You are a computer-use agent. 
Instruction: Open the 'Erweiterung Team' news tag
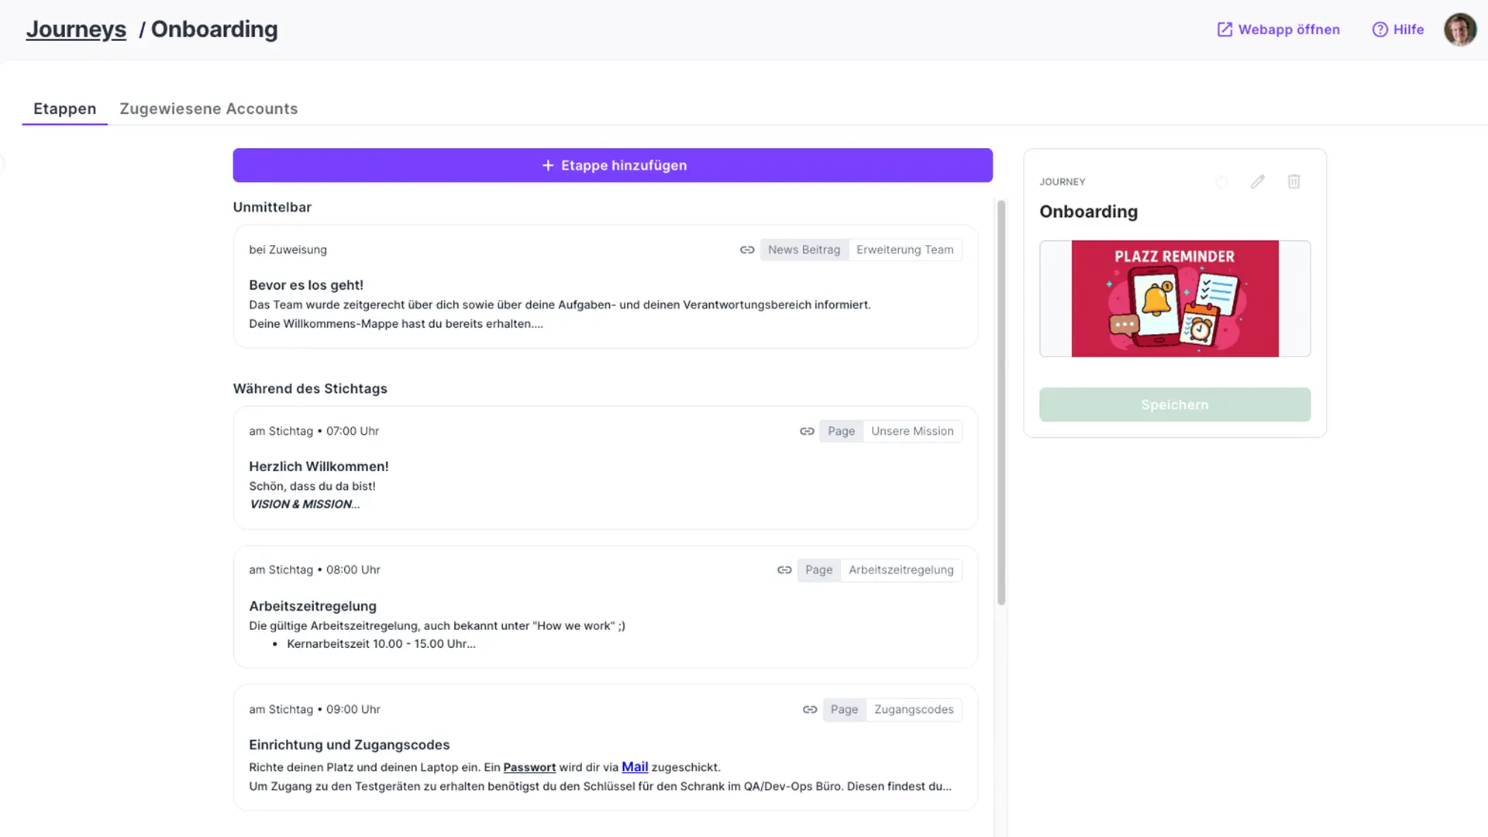coord(904,250)
